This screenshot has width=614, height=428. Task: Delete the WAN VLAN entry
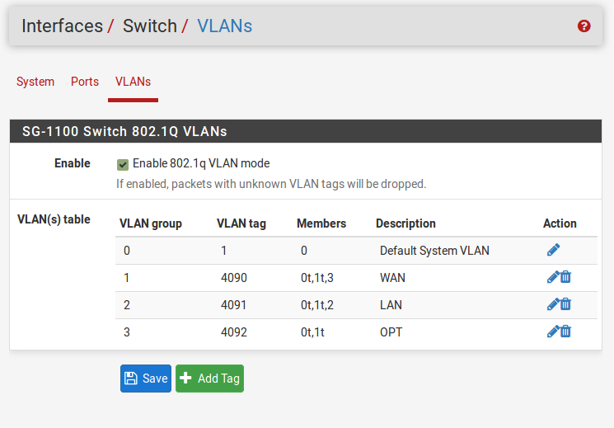coord(566,278)
